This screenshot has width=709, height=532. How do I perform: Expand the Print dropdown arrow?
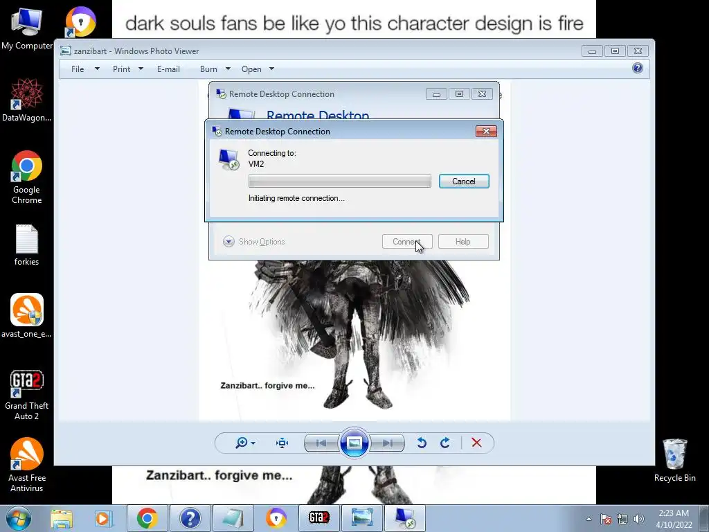141,69
